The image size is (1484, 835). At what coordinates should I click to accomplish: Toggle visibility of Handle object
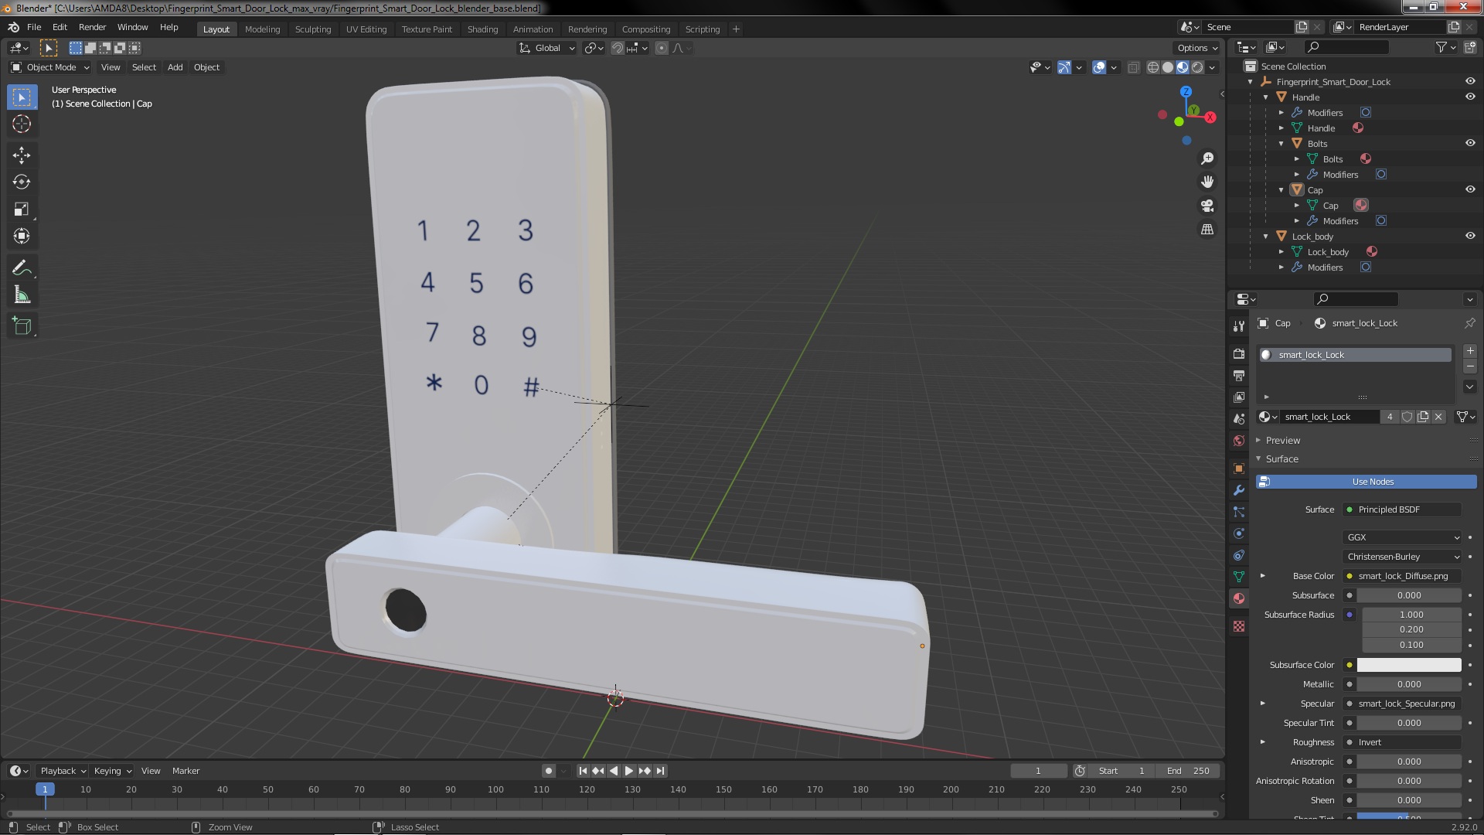click(x=1469, y=96)
